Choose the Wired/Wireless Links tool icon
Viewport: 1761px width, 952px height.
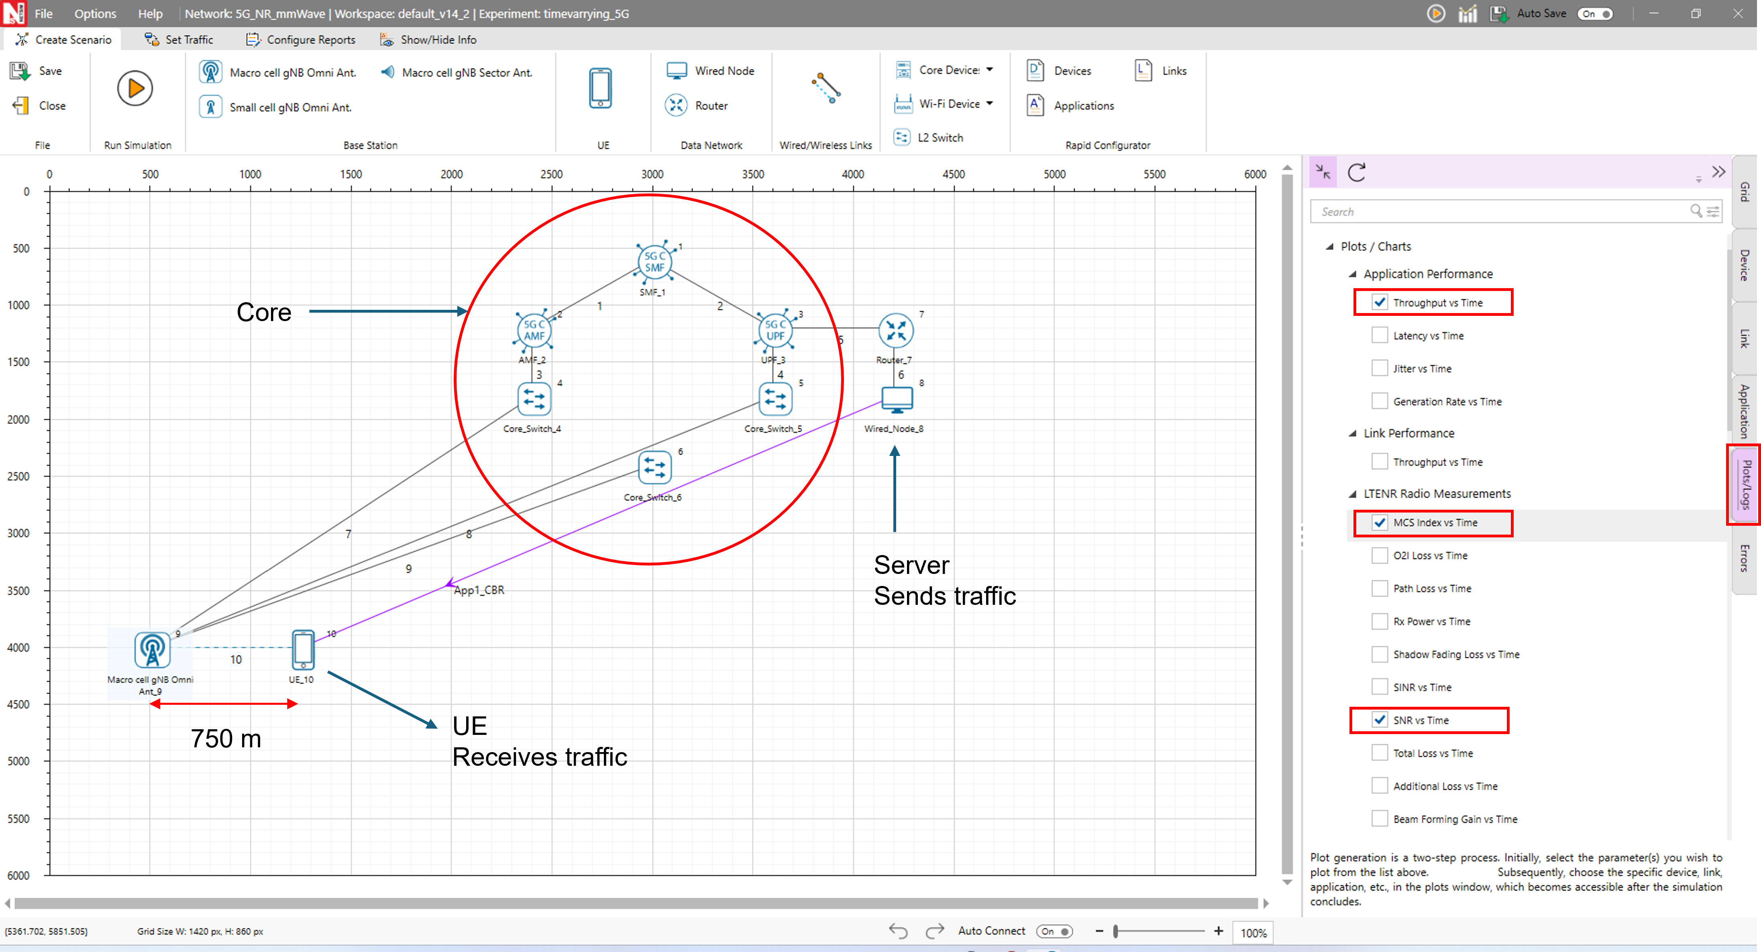[825, 88]
